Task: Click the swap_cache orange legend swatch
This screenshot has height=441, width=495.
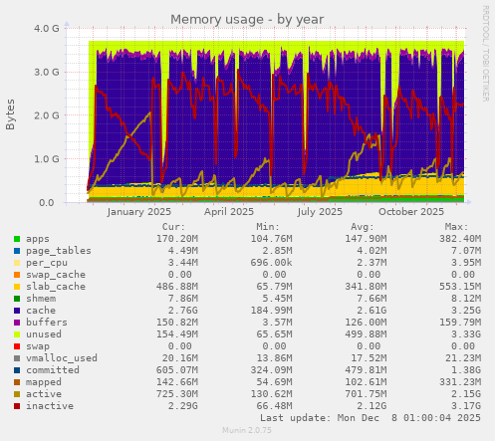Action: (17, 275)
